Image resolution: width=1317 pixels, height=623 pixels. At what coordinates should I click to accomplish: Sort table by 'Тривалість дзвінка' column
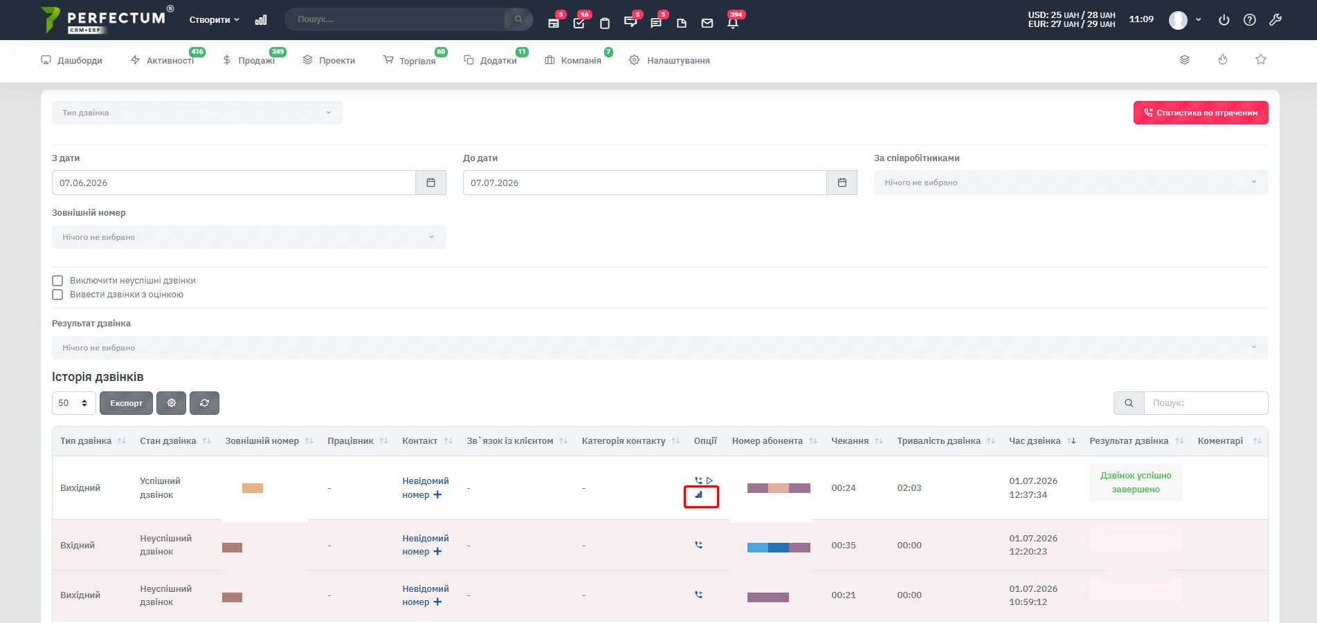[945, 441]
